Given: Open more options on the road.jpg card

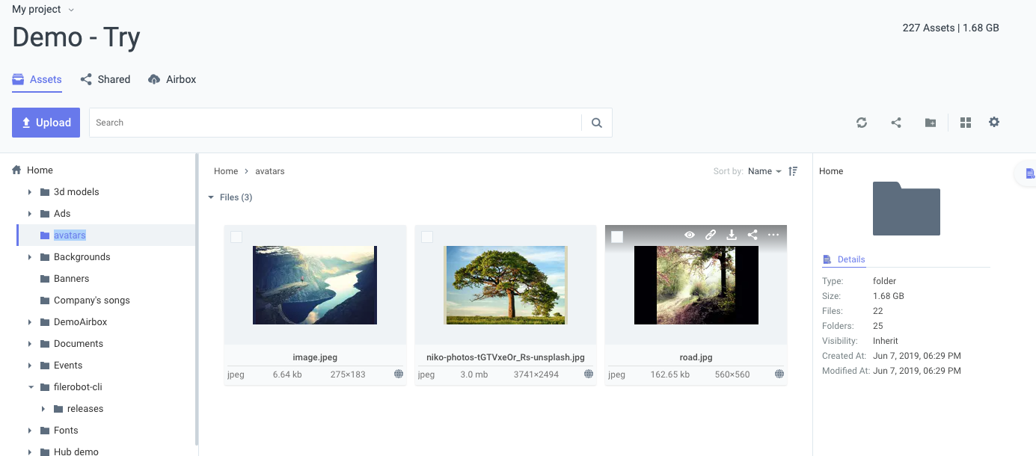Looking at the screenshot, I should (x=773, y=235).
